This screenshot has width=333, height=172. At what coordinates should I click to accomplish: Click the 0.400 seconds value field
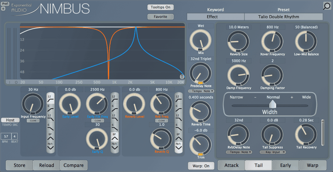[201, 97]
